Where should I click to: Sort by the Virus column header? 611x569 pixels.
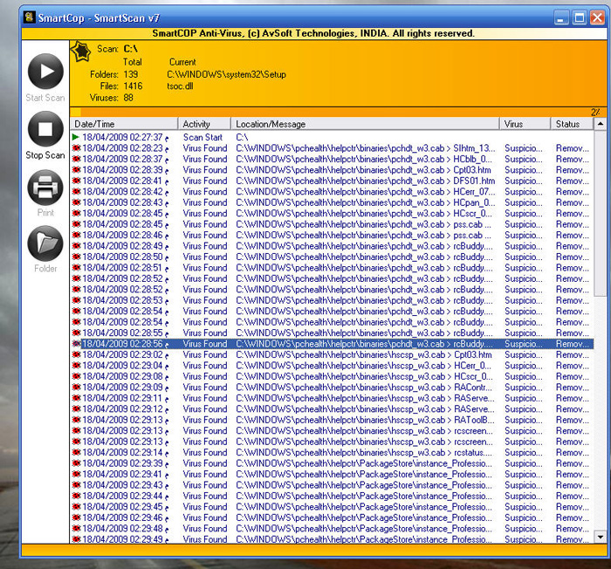[x=525, y=124]
